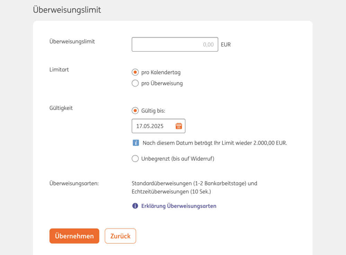This screenshot has height=255, width=346.
Task: Open the calendar date picker icon
Action: 179,126
